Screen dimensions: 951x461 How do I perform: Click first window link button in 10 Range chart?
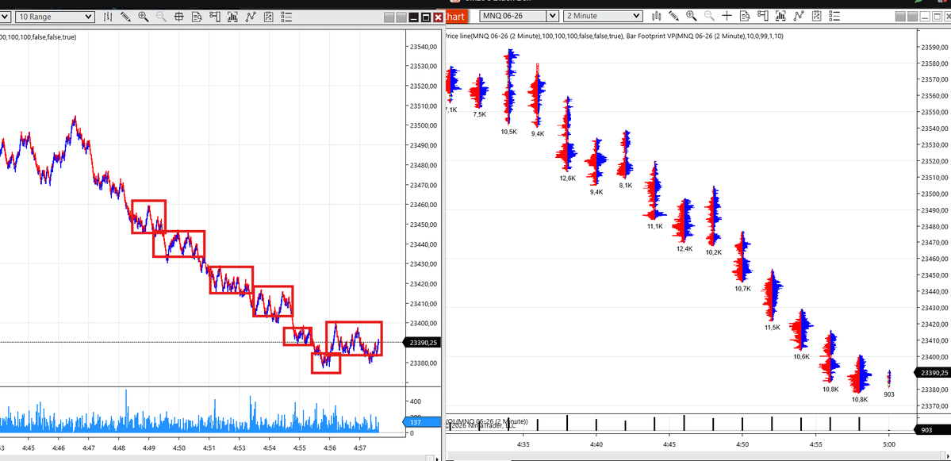tap(390, 18)
